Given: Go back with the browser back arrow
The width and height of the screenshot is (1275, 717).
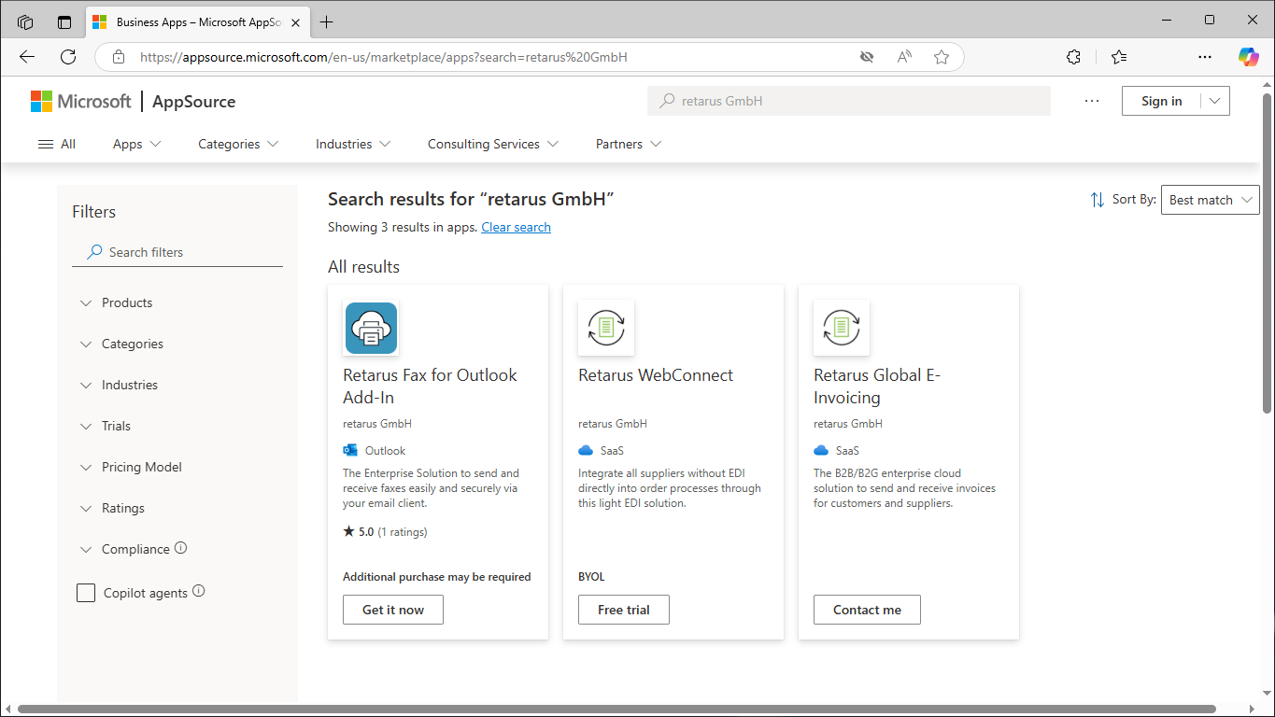Looking at the screenshot, I should coord(26,57).
